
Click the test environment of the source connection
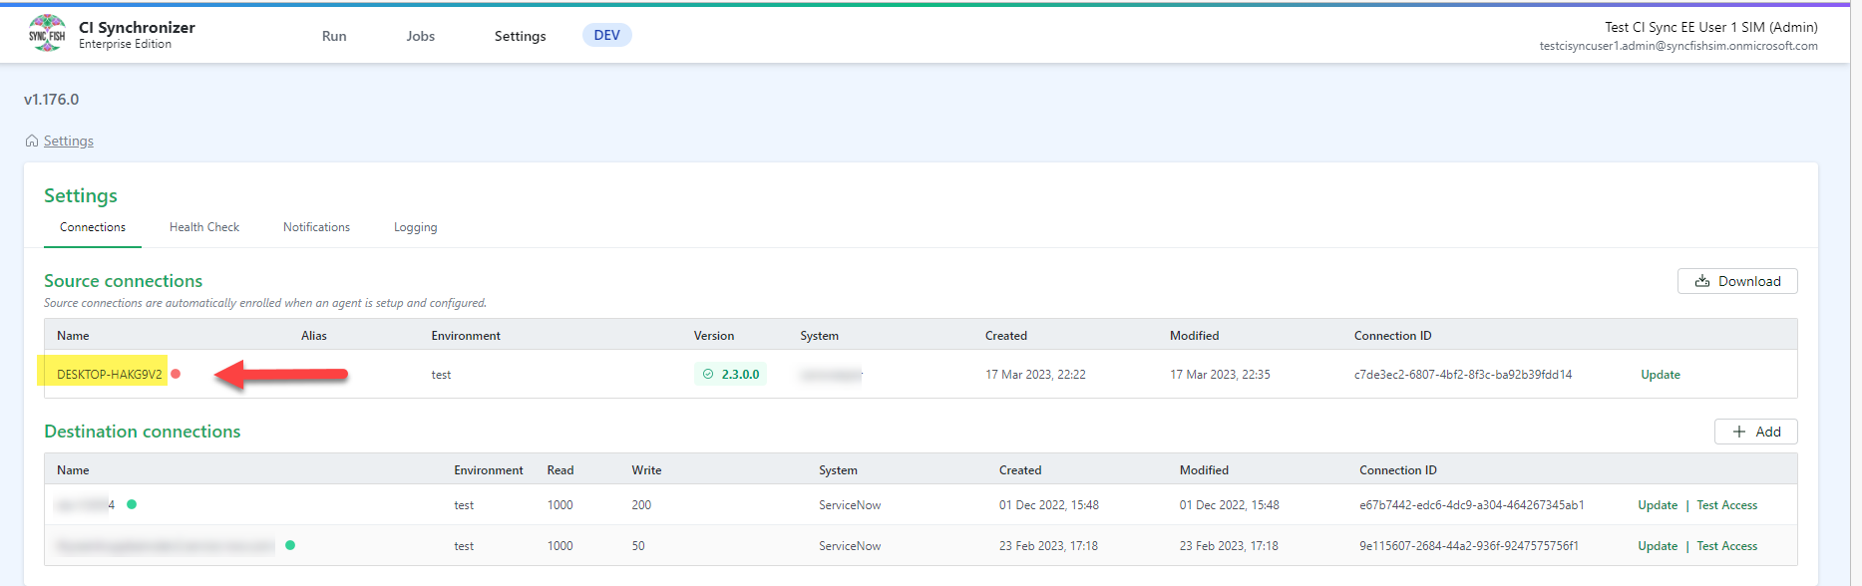pyautogui.click(x=441, y=375)
